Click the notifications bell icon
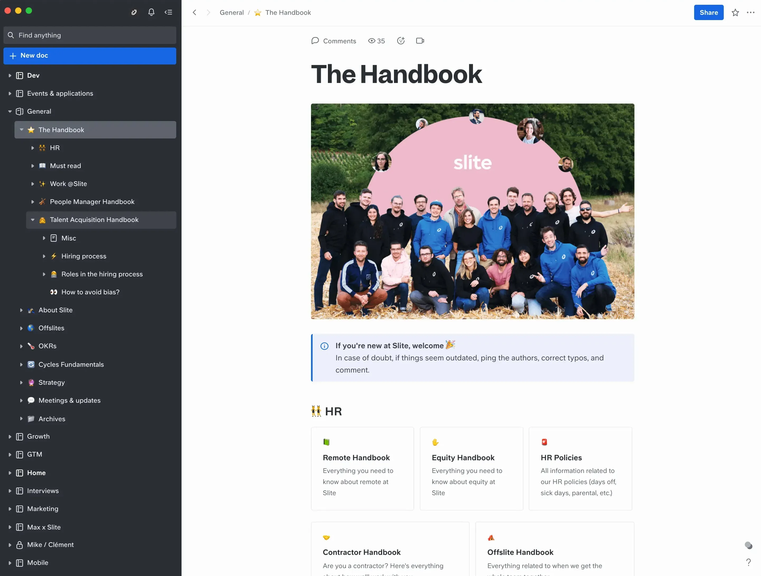The width and height of the screenshot is (761, 576). click(x=151, y=12)
